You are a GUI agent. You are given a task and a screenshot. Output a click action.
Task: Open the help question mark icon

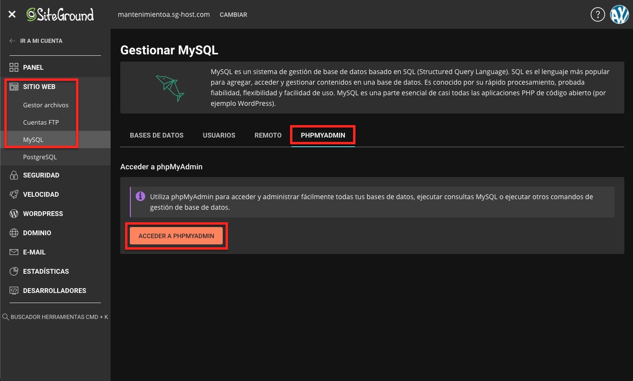[598, 14]
